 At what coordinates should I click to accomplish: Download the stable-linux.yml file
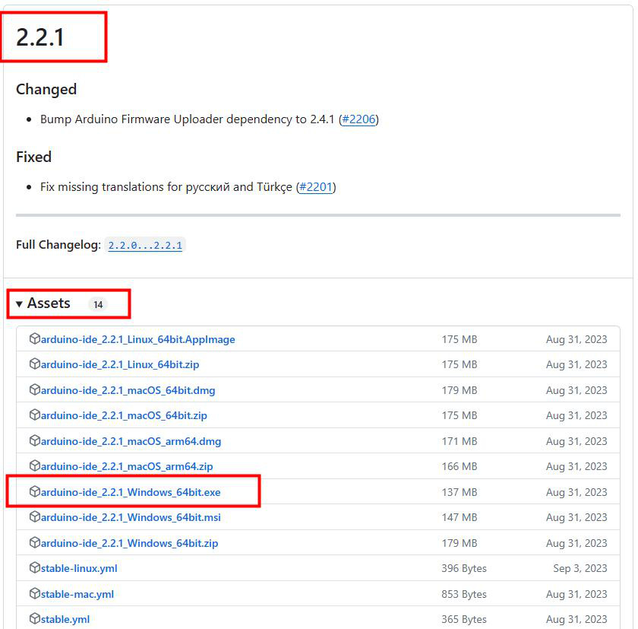coord(79,568)
